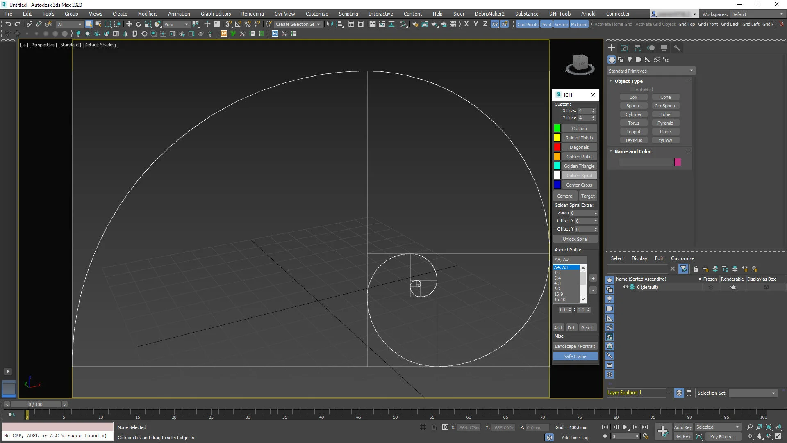Open the Rendering menu

[x=252, y=14]
